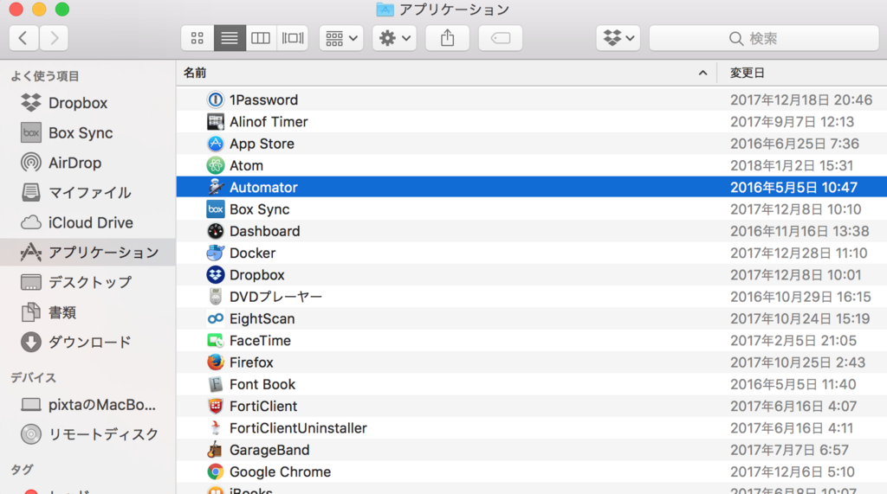Click the Docker whale icon
The image size is (887, 494).
[215, 253]
